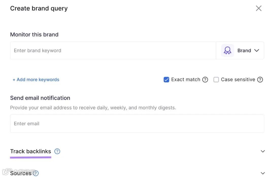This screenshot has height=177, width=274.
Task: Click the brand ribbon badge icon
Action: (x=228, y=51)
